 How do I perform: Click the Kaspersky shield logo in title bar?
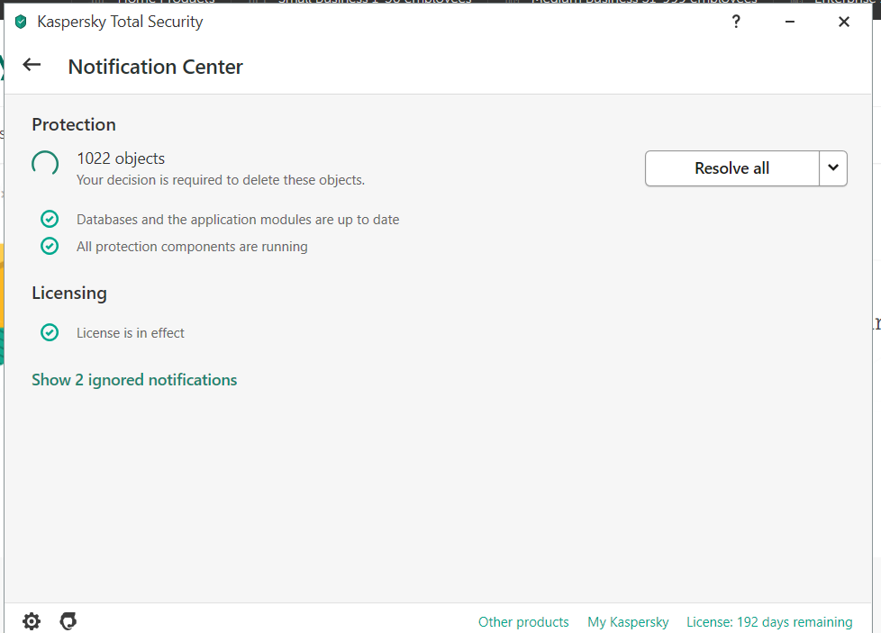point(21,22)
